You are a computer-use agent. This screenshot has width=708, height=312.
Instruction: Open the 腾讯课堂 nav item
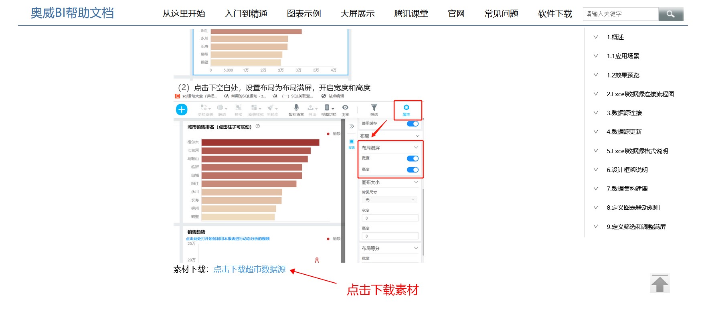pyautogui.click(x=411, y=14)
